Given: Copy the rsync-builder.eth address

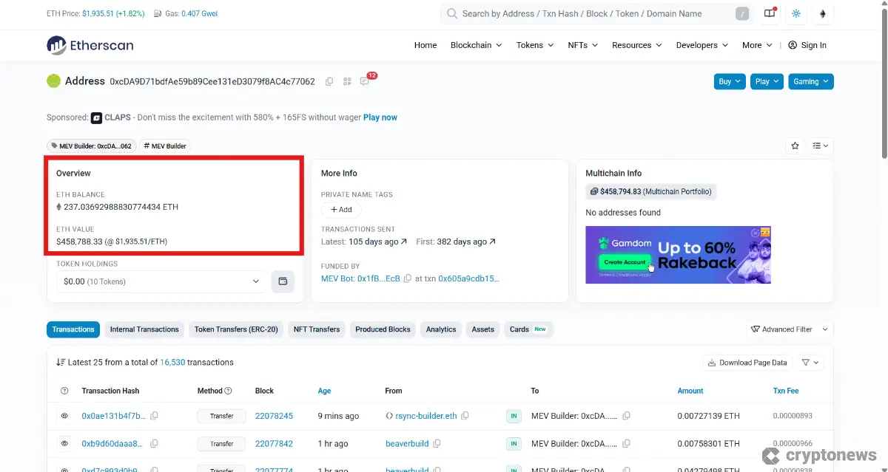Looking at the screenshot, I should [465, 415].
